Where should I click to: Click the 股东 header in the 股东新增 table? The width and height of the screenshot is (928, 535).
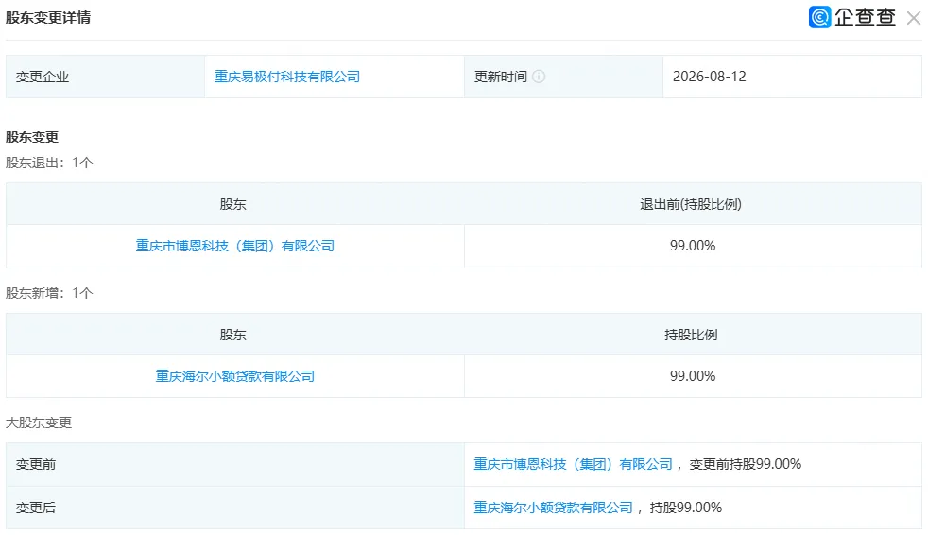232,335
